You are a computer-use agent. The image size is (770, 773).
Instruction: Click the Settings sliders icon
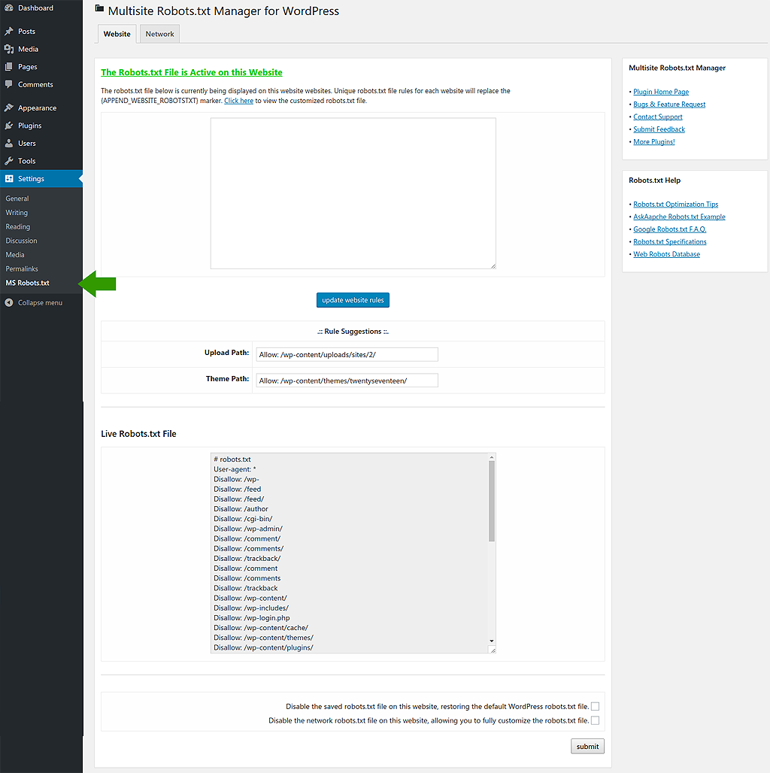(9, 178)
